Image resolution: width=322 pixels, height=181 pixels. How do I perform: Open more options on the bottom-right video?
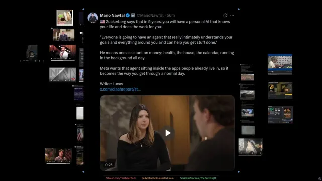261,153
